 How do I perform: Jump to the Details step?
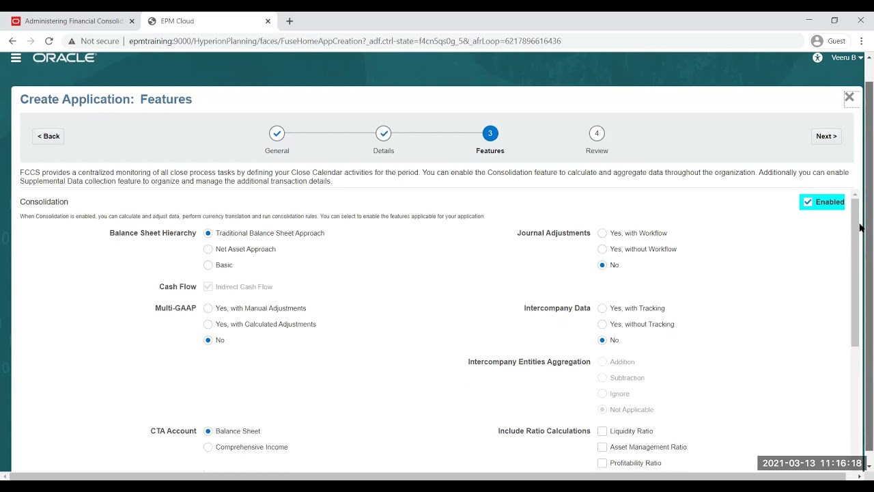[x=384, y=133]
